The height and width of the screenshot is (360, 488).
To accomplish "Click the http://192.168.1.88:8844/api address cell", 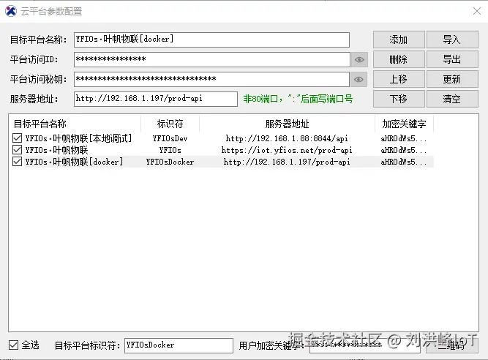I will coord(287,138).
